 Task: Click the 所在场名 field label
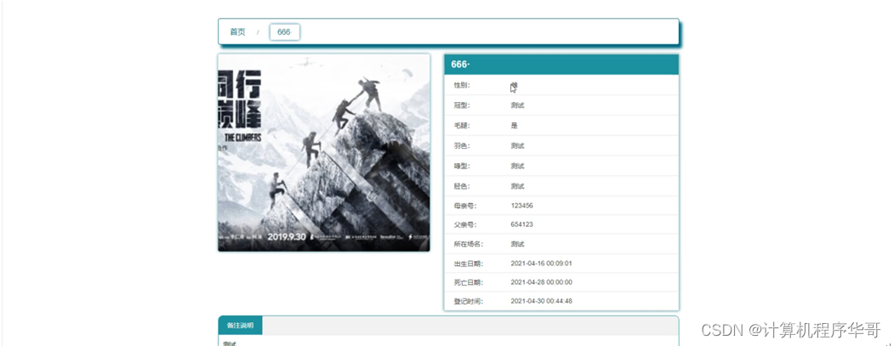[x=468, y=244]
